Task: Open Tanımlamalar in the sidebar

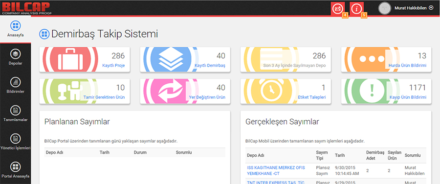Action: (16, 114)
